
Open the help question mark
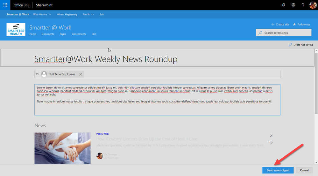[303, 5]
